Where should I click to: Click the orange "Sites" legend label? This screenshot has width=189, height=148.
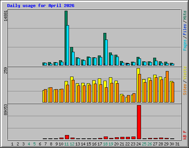(185, 90)
